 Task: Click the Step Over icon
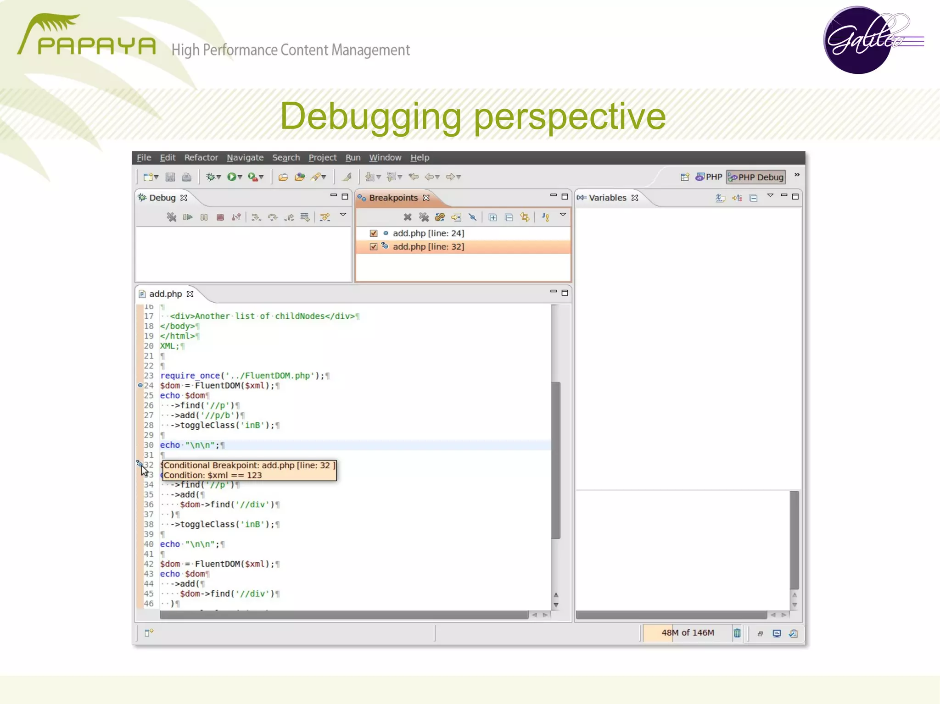coord(273,217)
